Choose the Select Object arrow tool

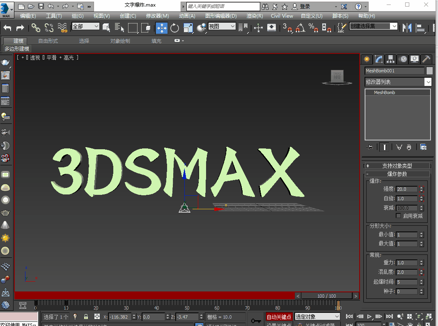pyautogui.click(x=106, y=28)
